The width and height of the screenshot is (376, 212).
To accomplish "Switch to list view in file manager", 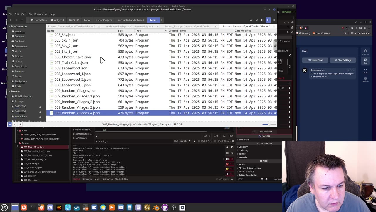I will [268, 20].
